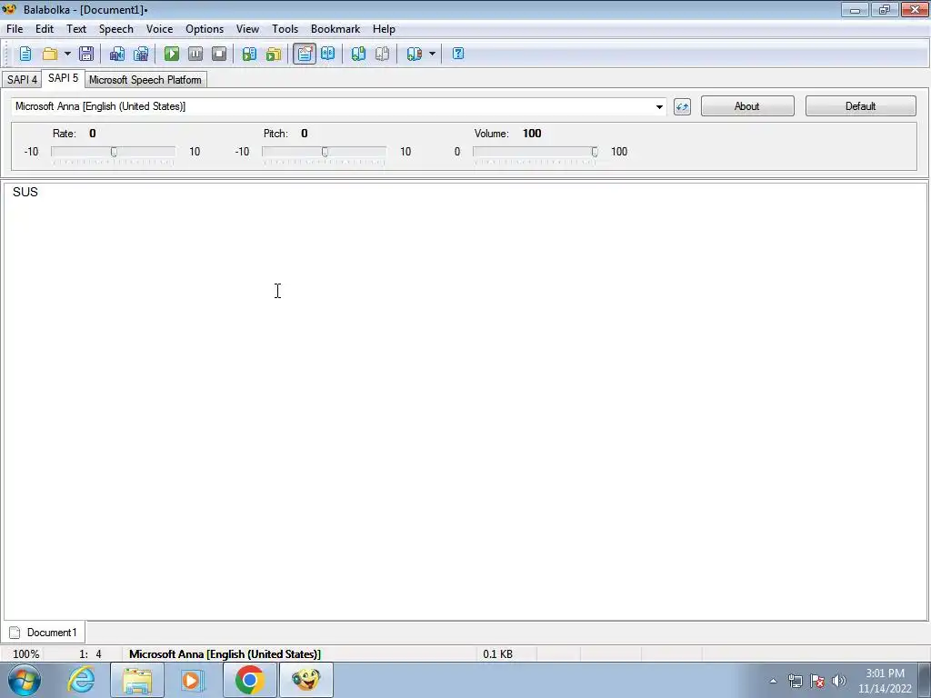Open the Edit menu
931x698 pixels.
pyautogui.click(x=45, y=29)
